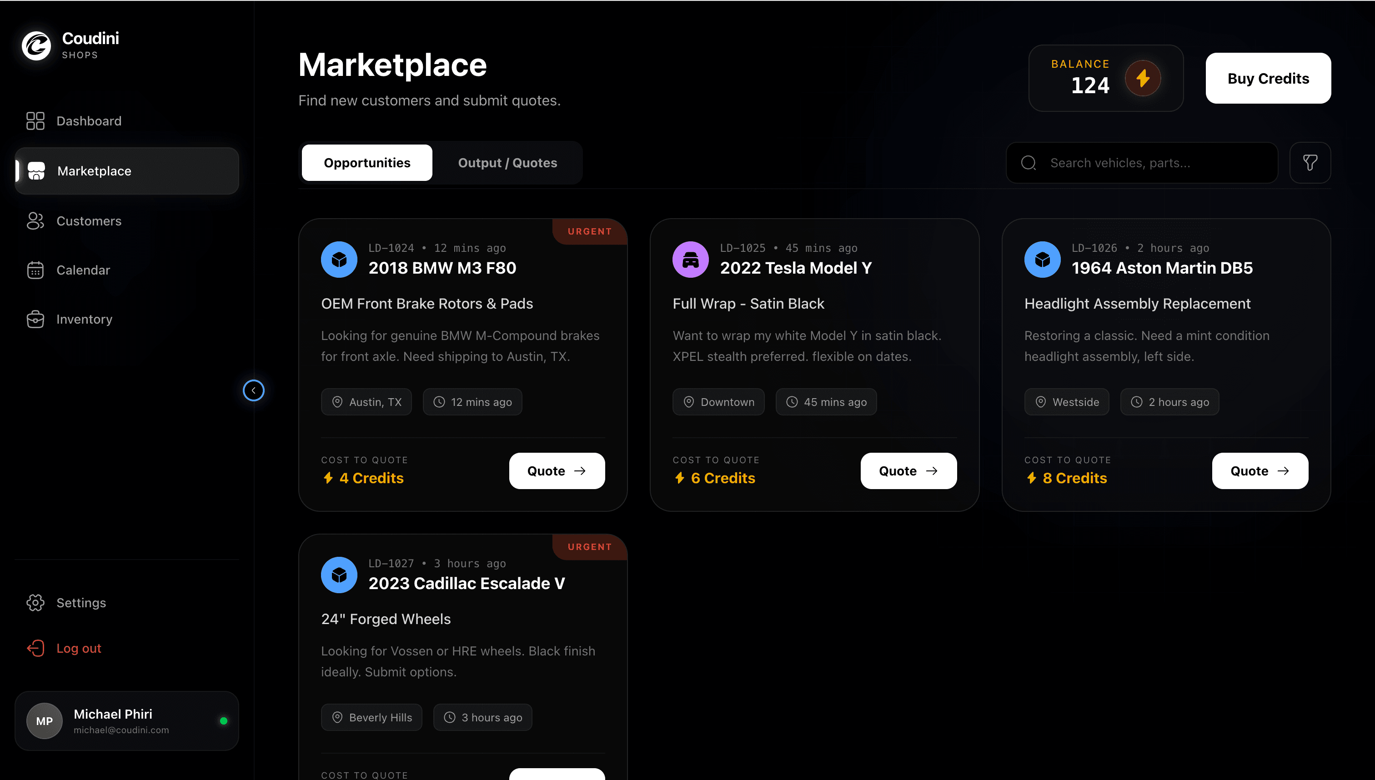Open the Customers section via its icon

point(35,221)
